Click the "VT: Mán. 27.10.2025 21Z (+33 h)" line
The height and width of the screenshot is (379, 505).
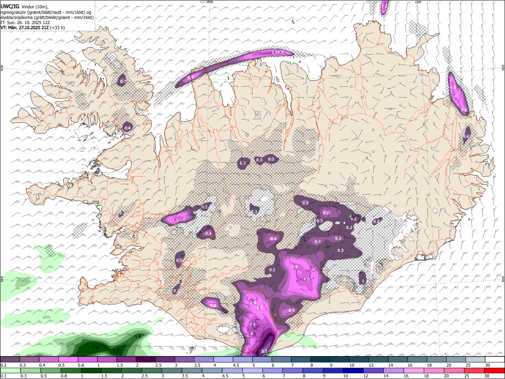tap(33, 28)
